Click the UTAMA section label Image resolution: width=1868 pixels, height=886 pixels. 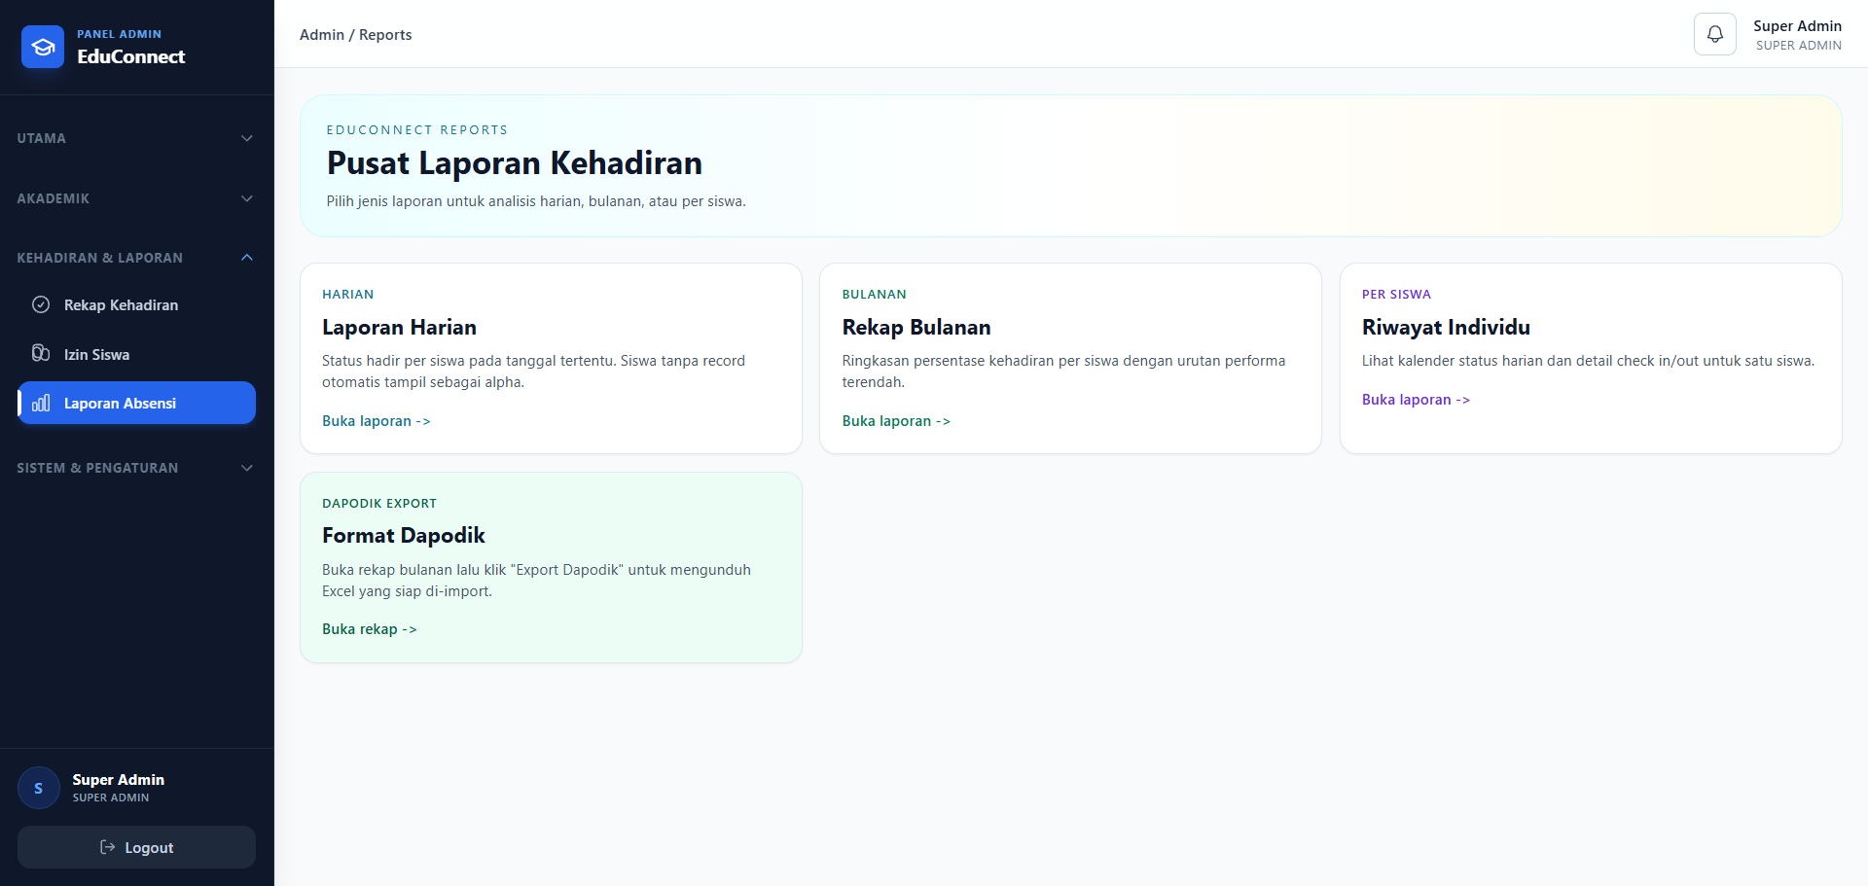[x=42, y=138]
